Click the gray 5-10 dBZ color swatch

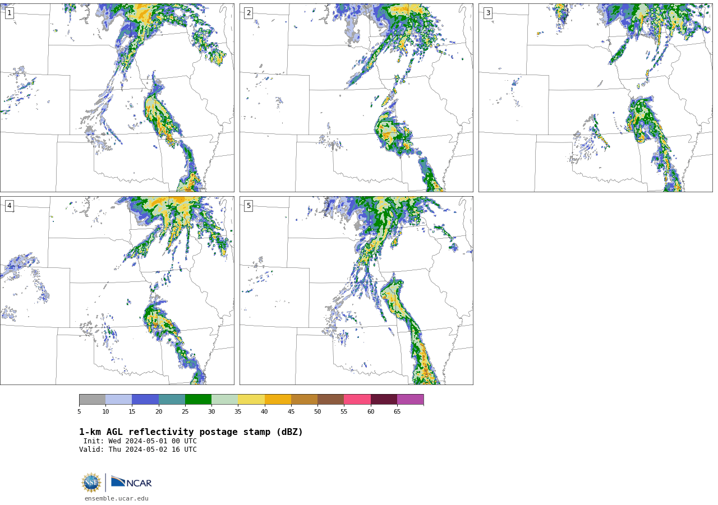point(92,400)
